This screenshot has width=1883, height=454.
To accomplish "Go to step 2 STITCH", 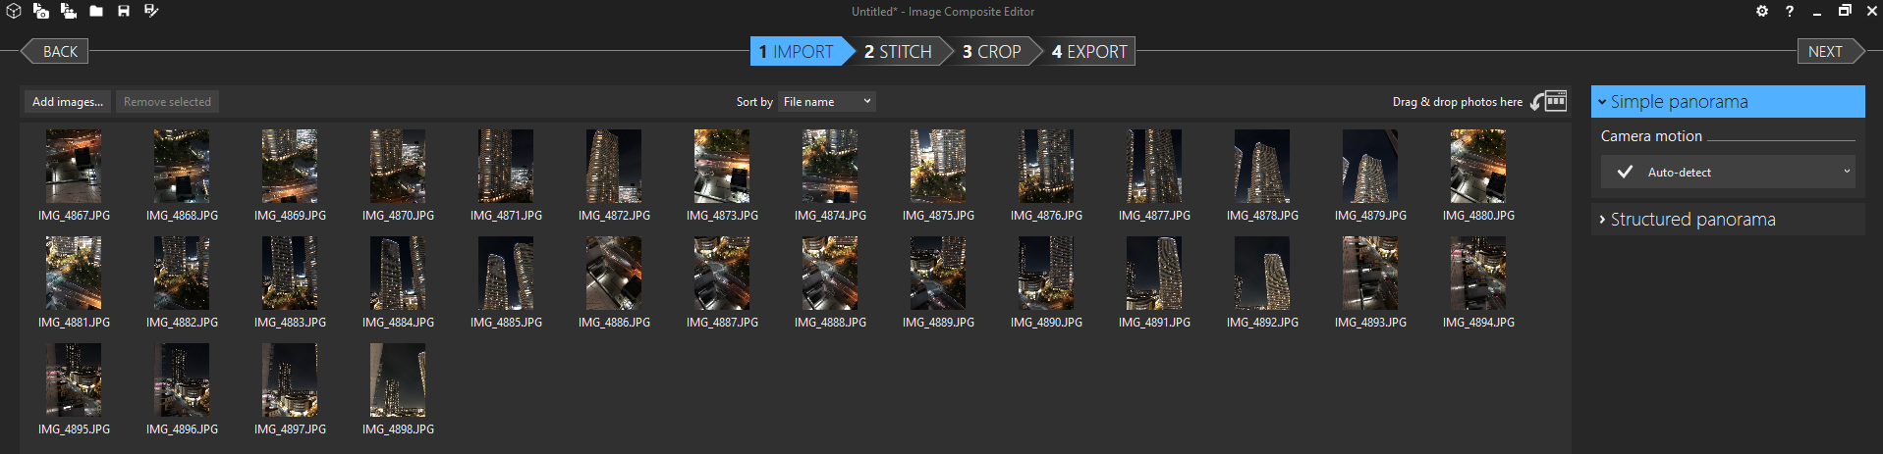I will [898, 51].
